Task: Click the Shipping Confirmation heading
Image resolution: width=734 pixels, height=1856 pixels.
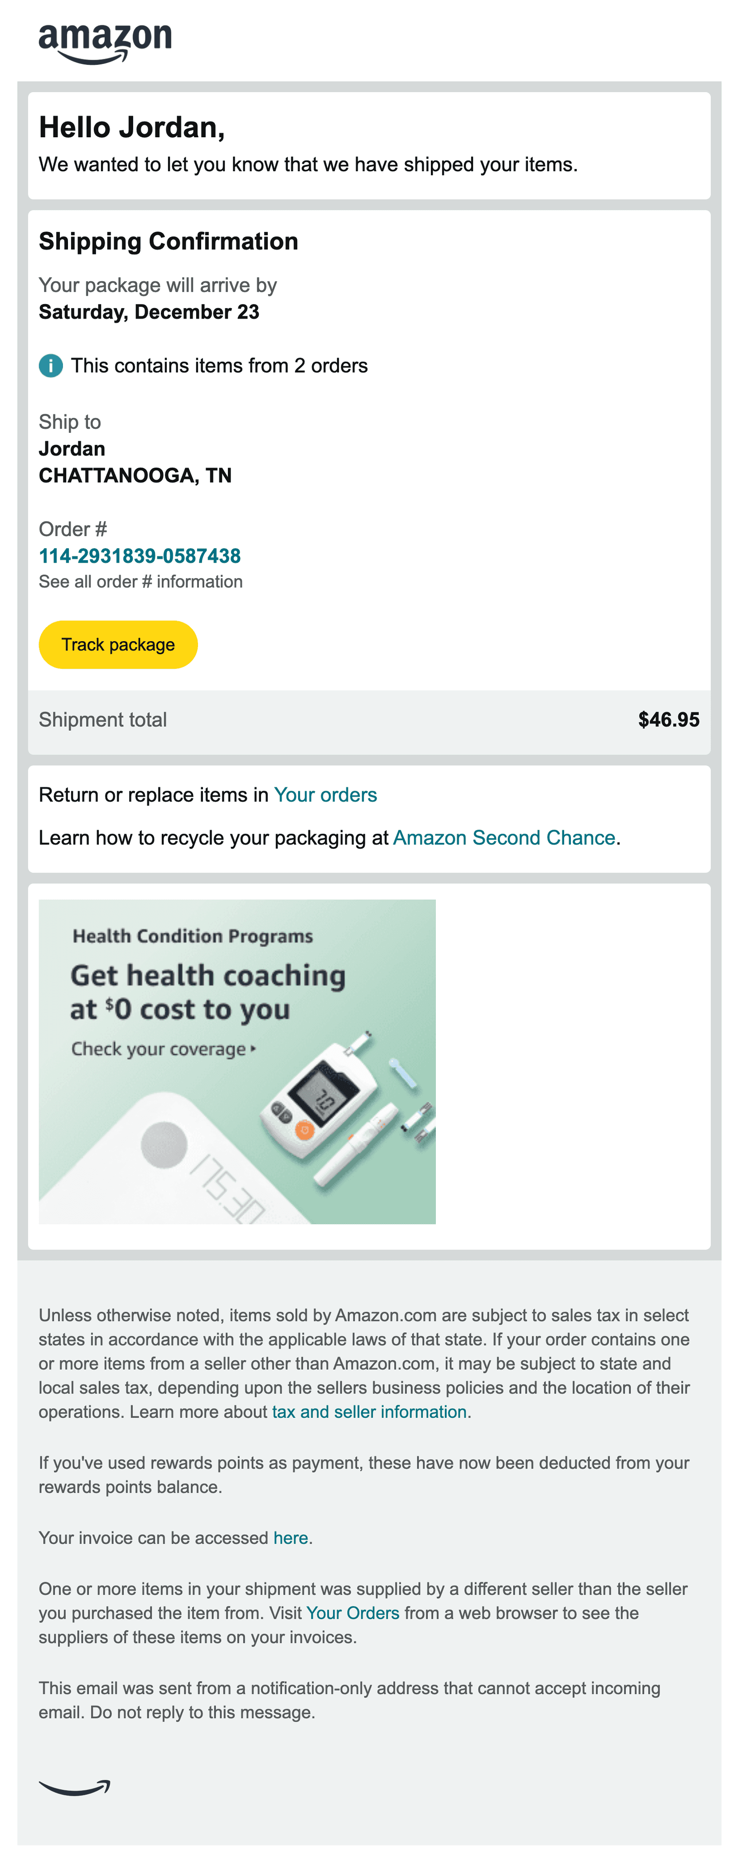Action: click(169, 241)
